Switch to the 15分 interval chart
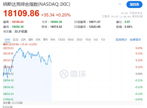147x108 pixels. click(88, 40)
